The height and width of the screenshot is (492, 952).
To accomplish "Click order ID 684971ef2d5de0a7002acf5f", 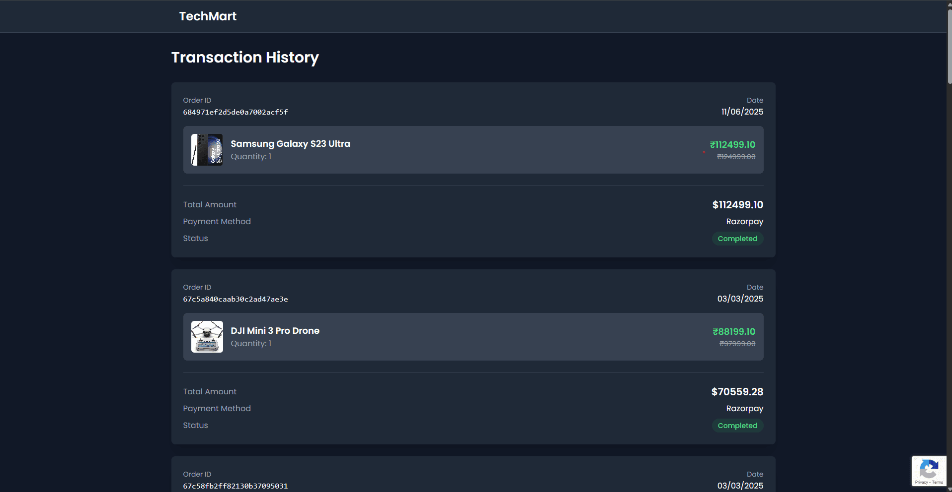I will pyautogui.click(x=236, y=112).
